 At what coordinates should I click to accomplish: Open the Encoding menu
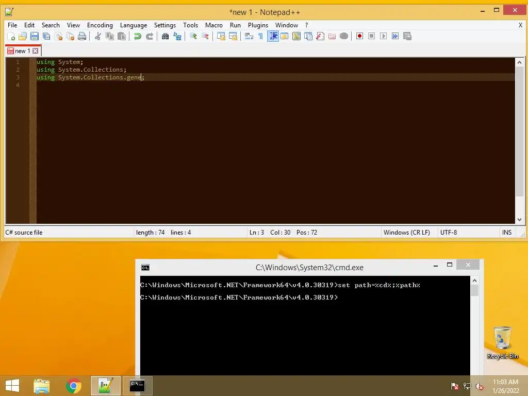[100, 25]
